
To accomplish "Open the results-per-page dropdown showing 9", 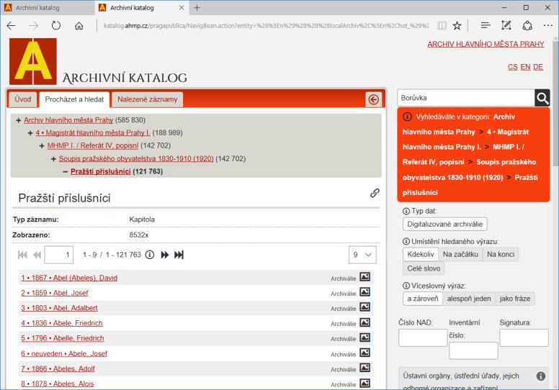I will point(362,255).
